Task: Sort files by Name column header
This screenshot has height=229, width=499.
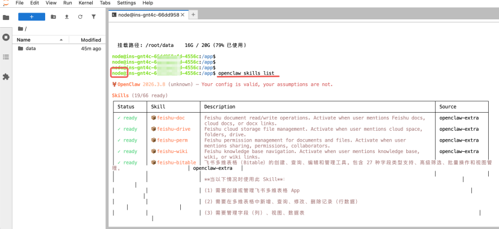Action: point(40,40)
